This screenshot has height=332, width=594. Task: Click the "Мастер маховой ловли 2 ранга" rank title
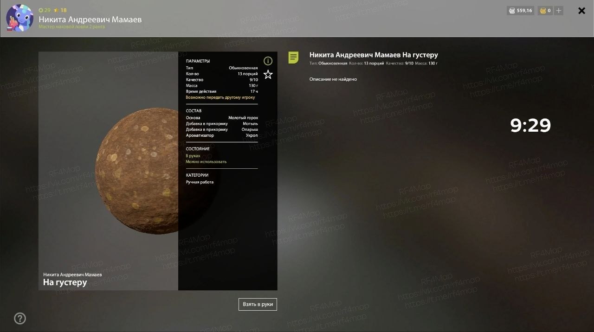(71, 27)
